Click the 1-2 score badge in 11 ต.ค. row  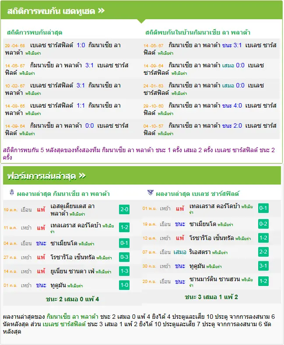coord(124,227)
